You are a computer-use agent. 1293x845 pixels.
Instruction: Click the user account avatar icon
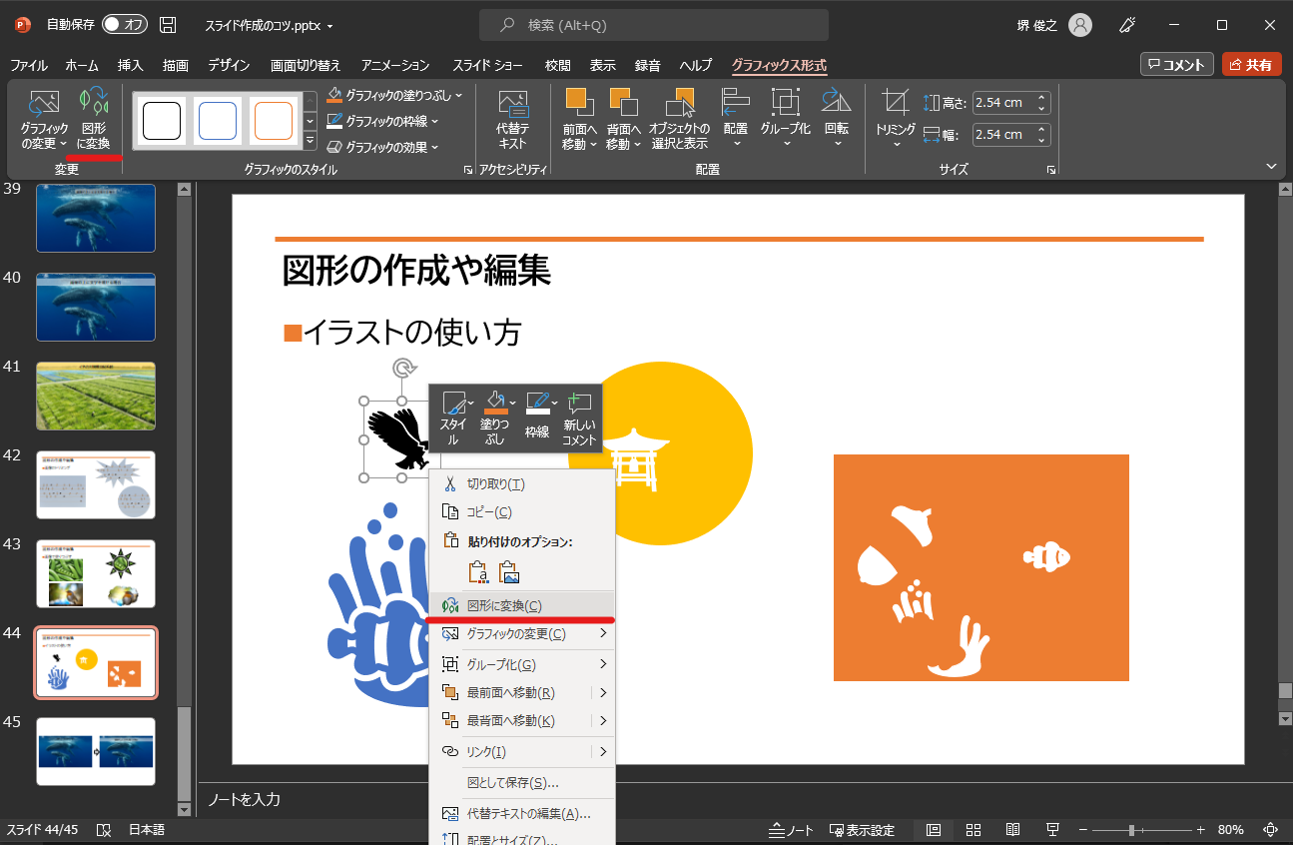pyautogui.click(x=1080, y=25)
